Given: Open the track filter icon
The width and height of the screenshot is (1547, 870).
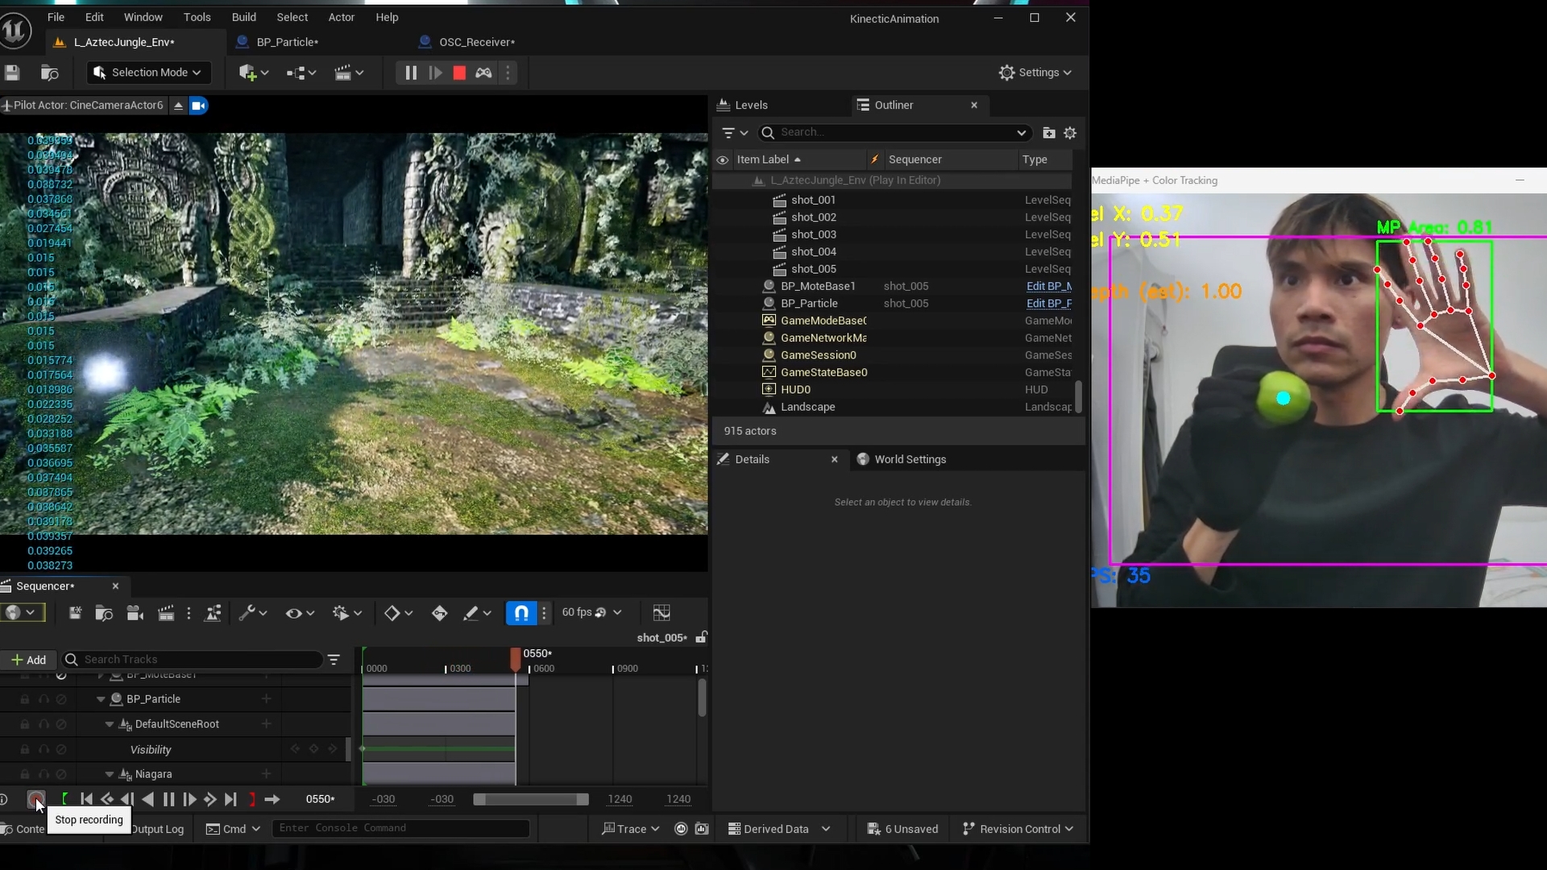Looking at the screenshot, I should click(x=334, y=660).
